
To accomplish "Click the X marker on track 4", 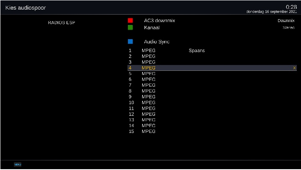I will pyautogui.click(x=294, y=68).
